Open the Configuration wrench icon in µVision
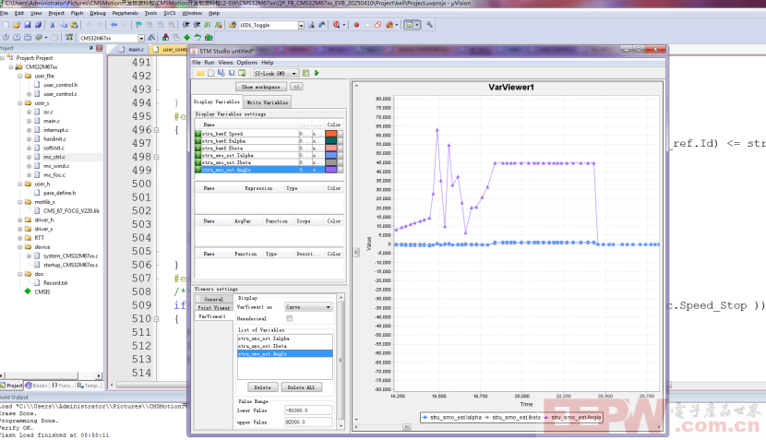This screenshot has height=440, width=766. pos(429,25)
